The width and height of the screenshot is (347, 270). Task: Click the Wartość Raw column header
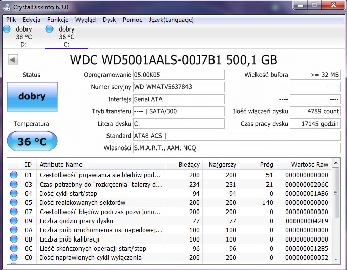pos(303,164)
